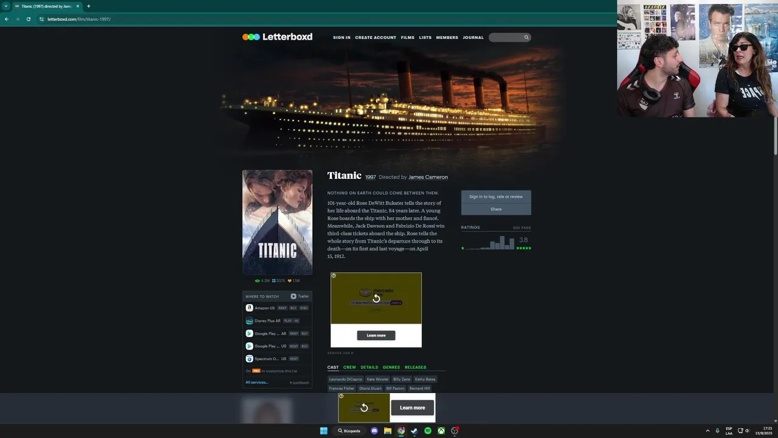Open Discord from the taskbar
This screenshot has height=438, width=778.
tap(374, 431)
